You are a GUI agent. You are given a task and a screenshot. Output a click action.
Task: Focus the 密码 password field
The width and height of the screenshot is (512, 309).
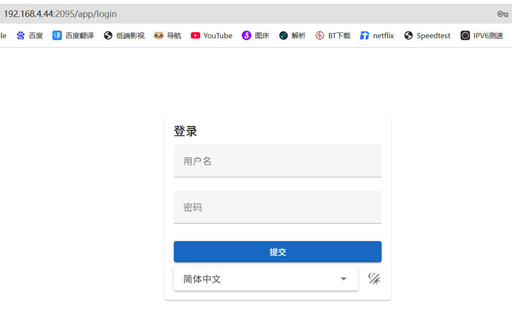point(277,208)
